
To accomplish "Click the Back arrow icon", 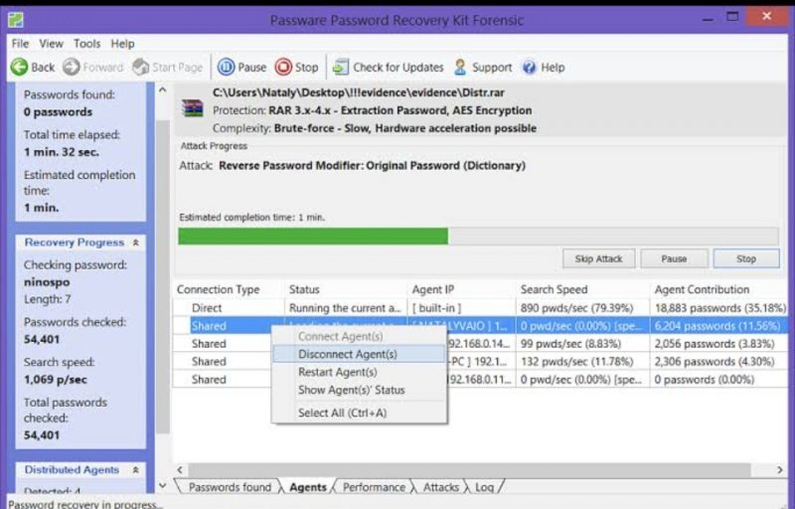I will pos(19,67).
